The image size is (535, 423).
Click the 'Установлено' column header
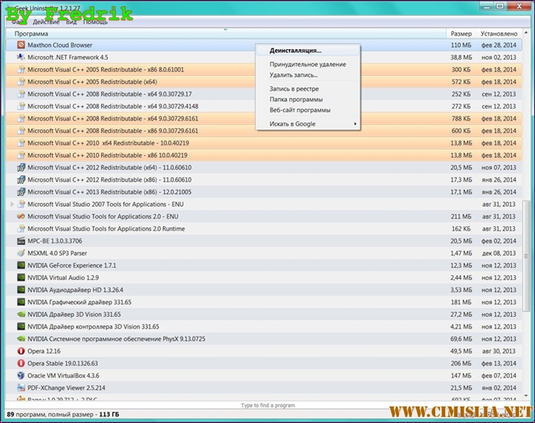pyautogui.click(x=498, y=33)
